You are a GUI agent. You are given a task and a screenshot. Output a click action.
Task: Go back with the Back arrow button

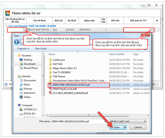click(x=17, y=42)
